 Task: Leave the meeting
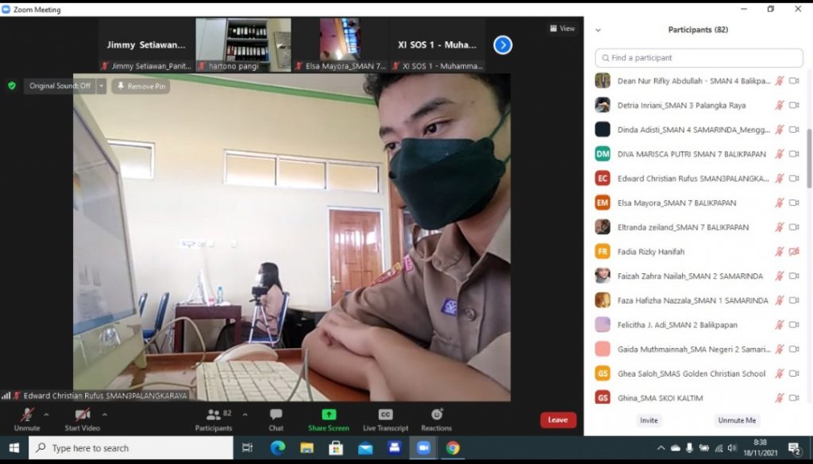click(558, 420)
